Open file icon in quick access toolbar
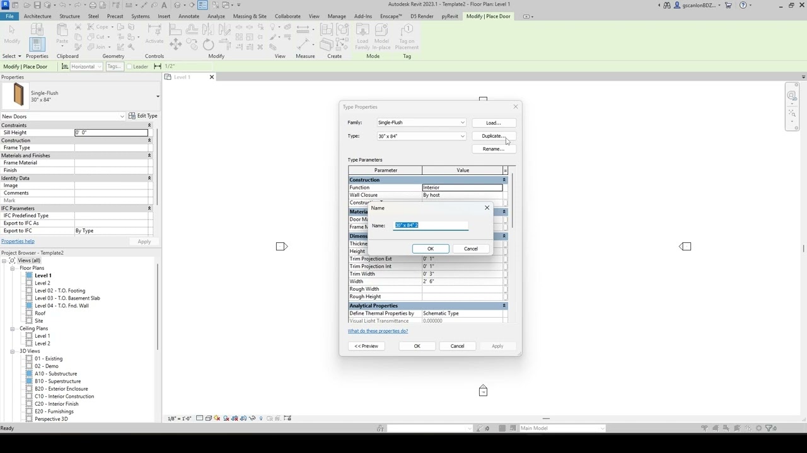Screen dimensions: 807x453 (27, 5)
